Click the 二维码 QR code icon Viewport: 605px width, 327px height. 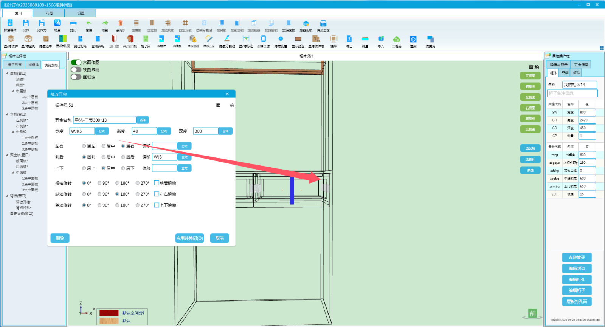click(397, 39)
